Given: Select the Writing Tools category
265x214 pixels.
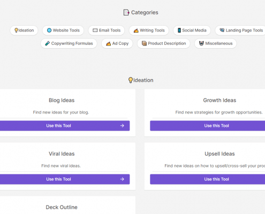Looking at the screenshot, I should 149,30.
